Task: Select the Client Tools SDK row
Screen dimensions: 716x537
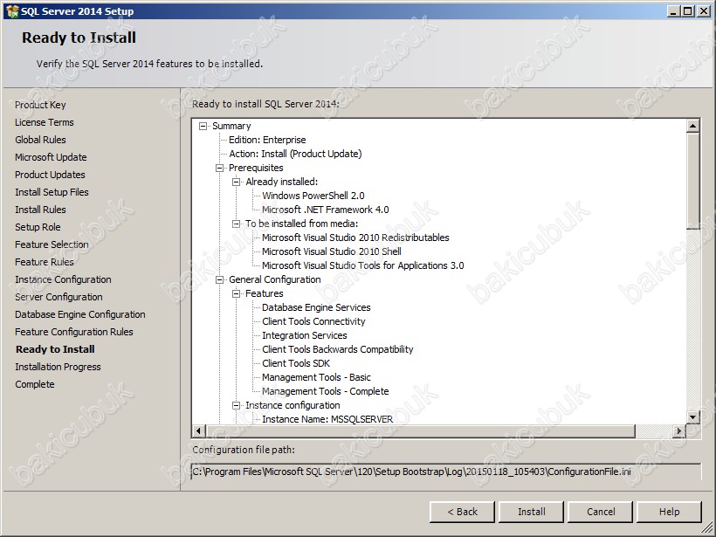Action: click(x=296, y=363)
